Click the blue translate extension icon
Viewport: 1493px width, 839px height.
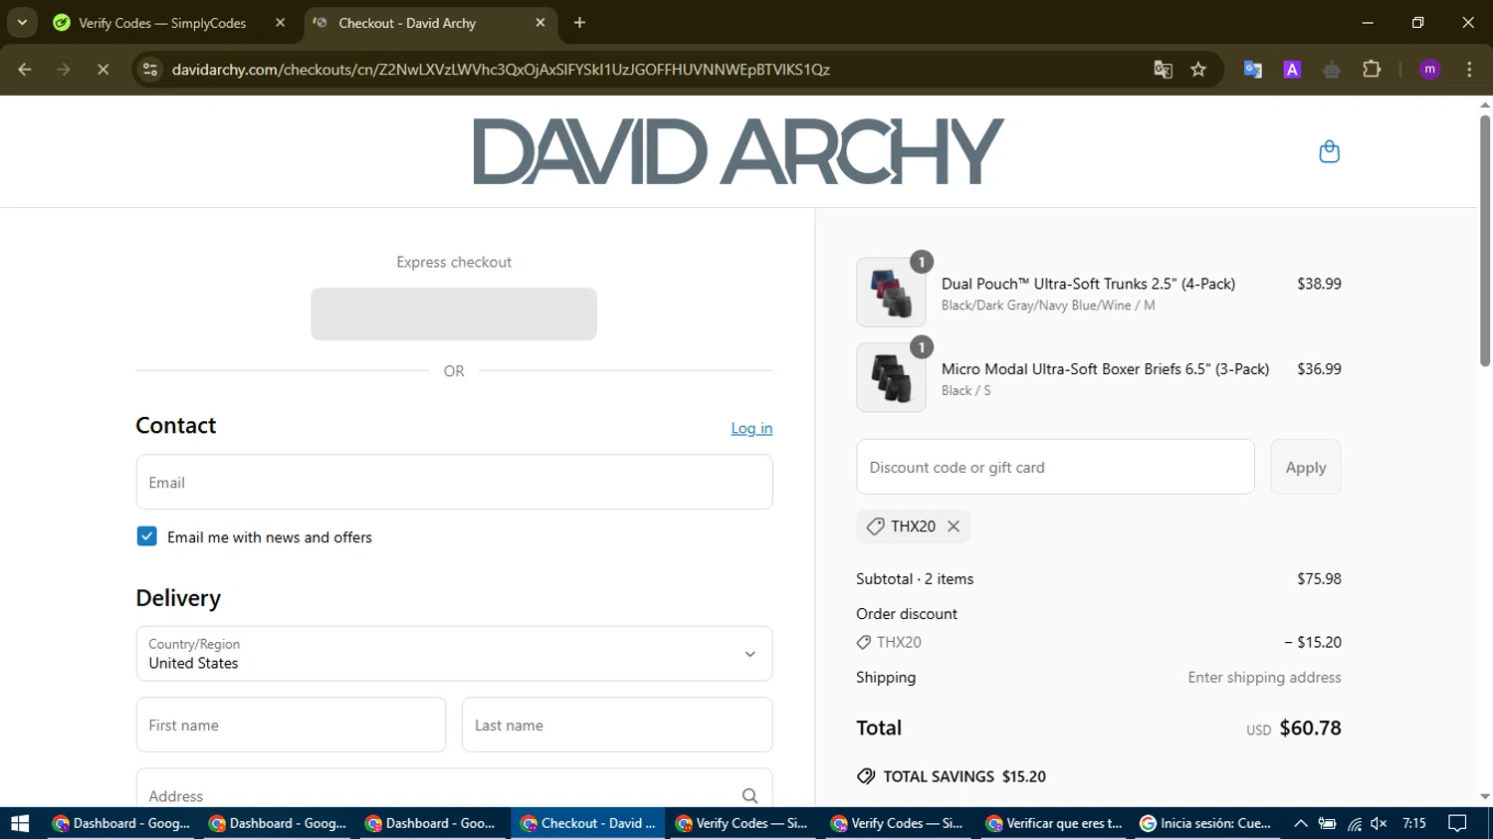click(x=1253, y=70)
